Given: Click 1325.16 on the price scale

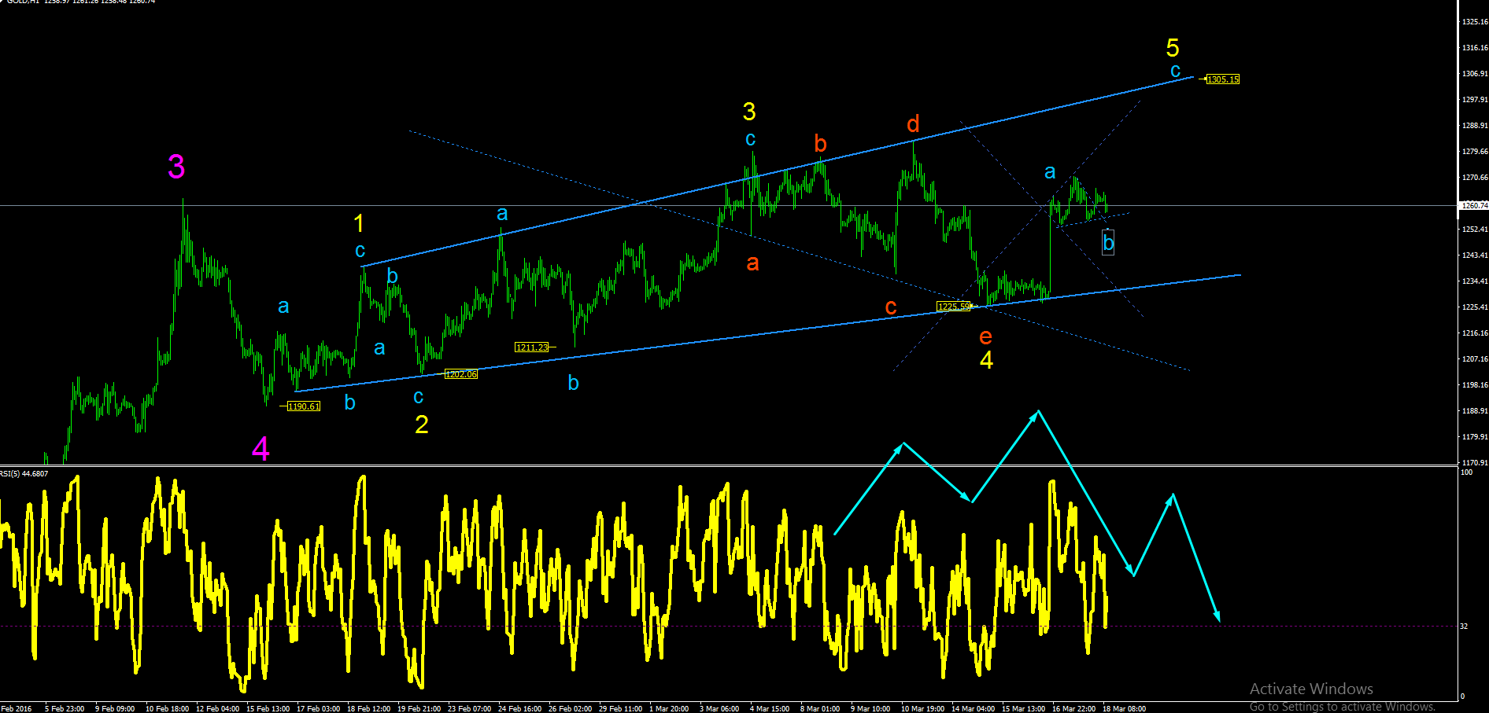Looking at the screenshot, I should coord(1475,22).
